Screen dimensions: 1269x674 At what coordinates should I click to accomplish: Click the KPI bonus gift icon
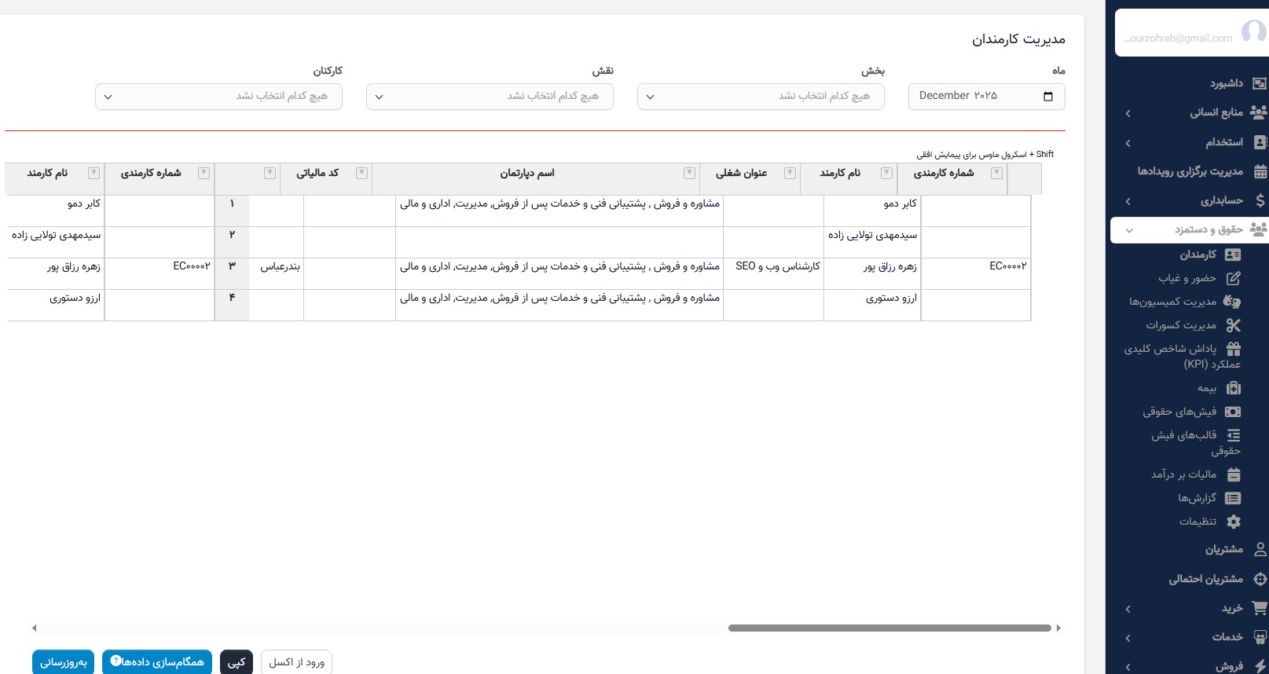pos(1234,349)
